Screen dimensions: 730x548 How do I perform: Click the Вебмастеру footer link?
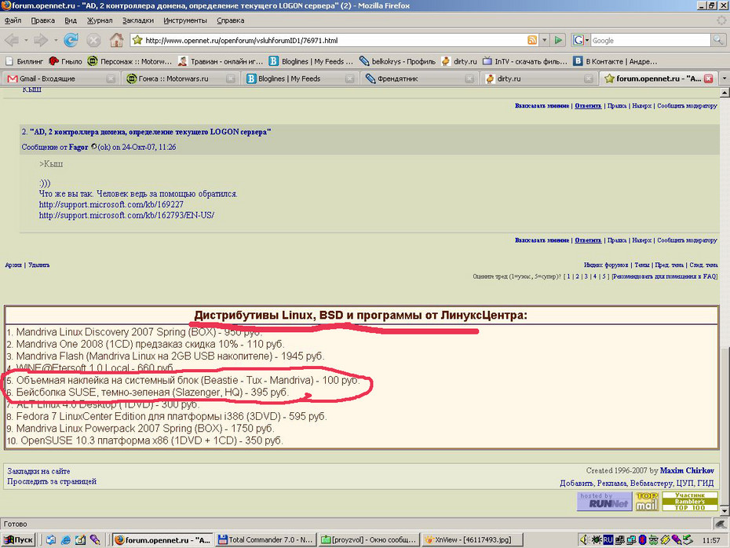pos(652,484)
